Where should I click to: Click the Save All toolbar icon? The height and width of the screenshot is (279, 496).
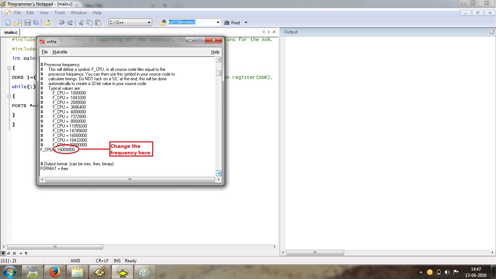(x=36, y=23)
